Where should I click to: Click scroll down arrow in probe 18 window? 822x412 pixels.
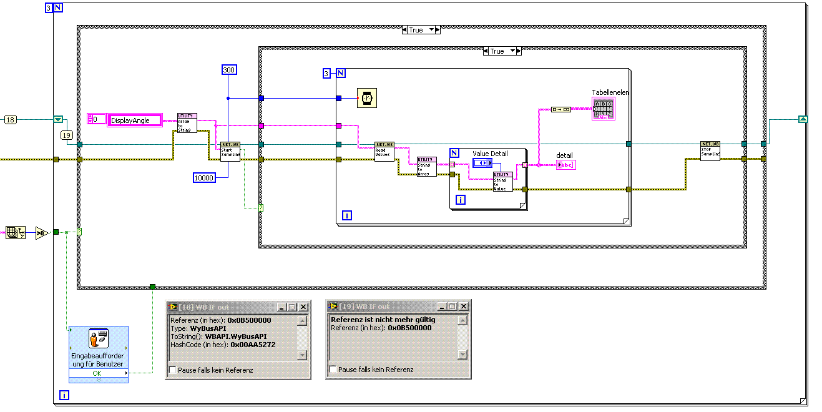302,355
